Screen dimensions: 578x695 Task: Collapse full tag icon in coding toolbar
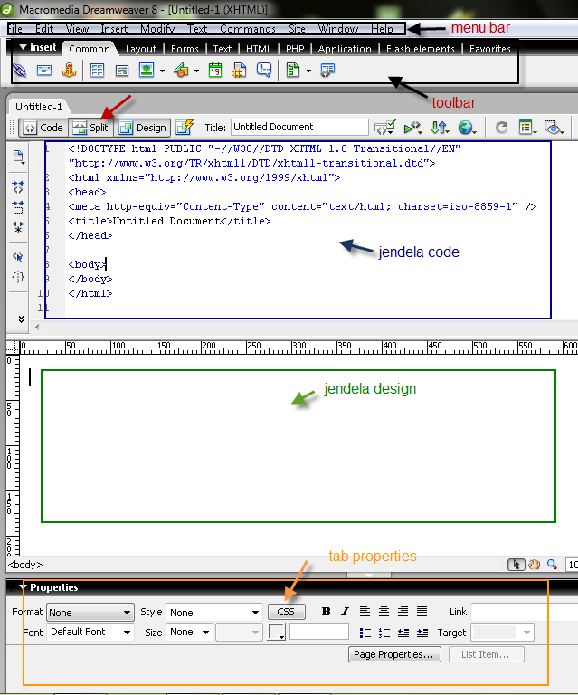click(x=18, y=187)
